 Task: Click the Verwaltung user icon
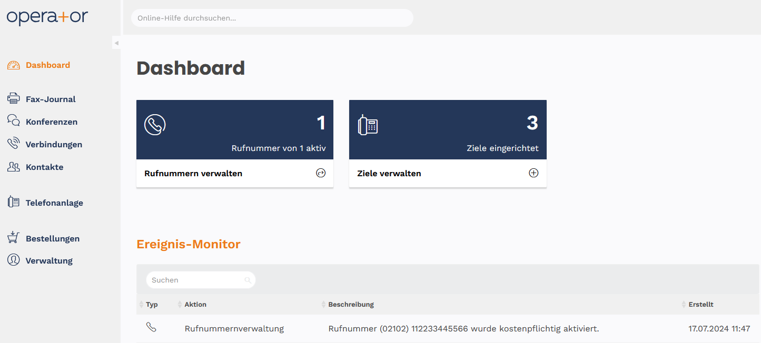pyautogui.click(x=14, y=260)
